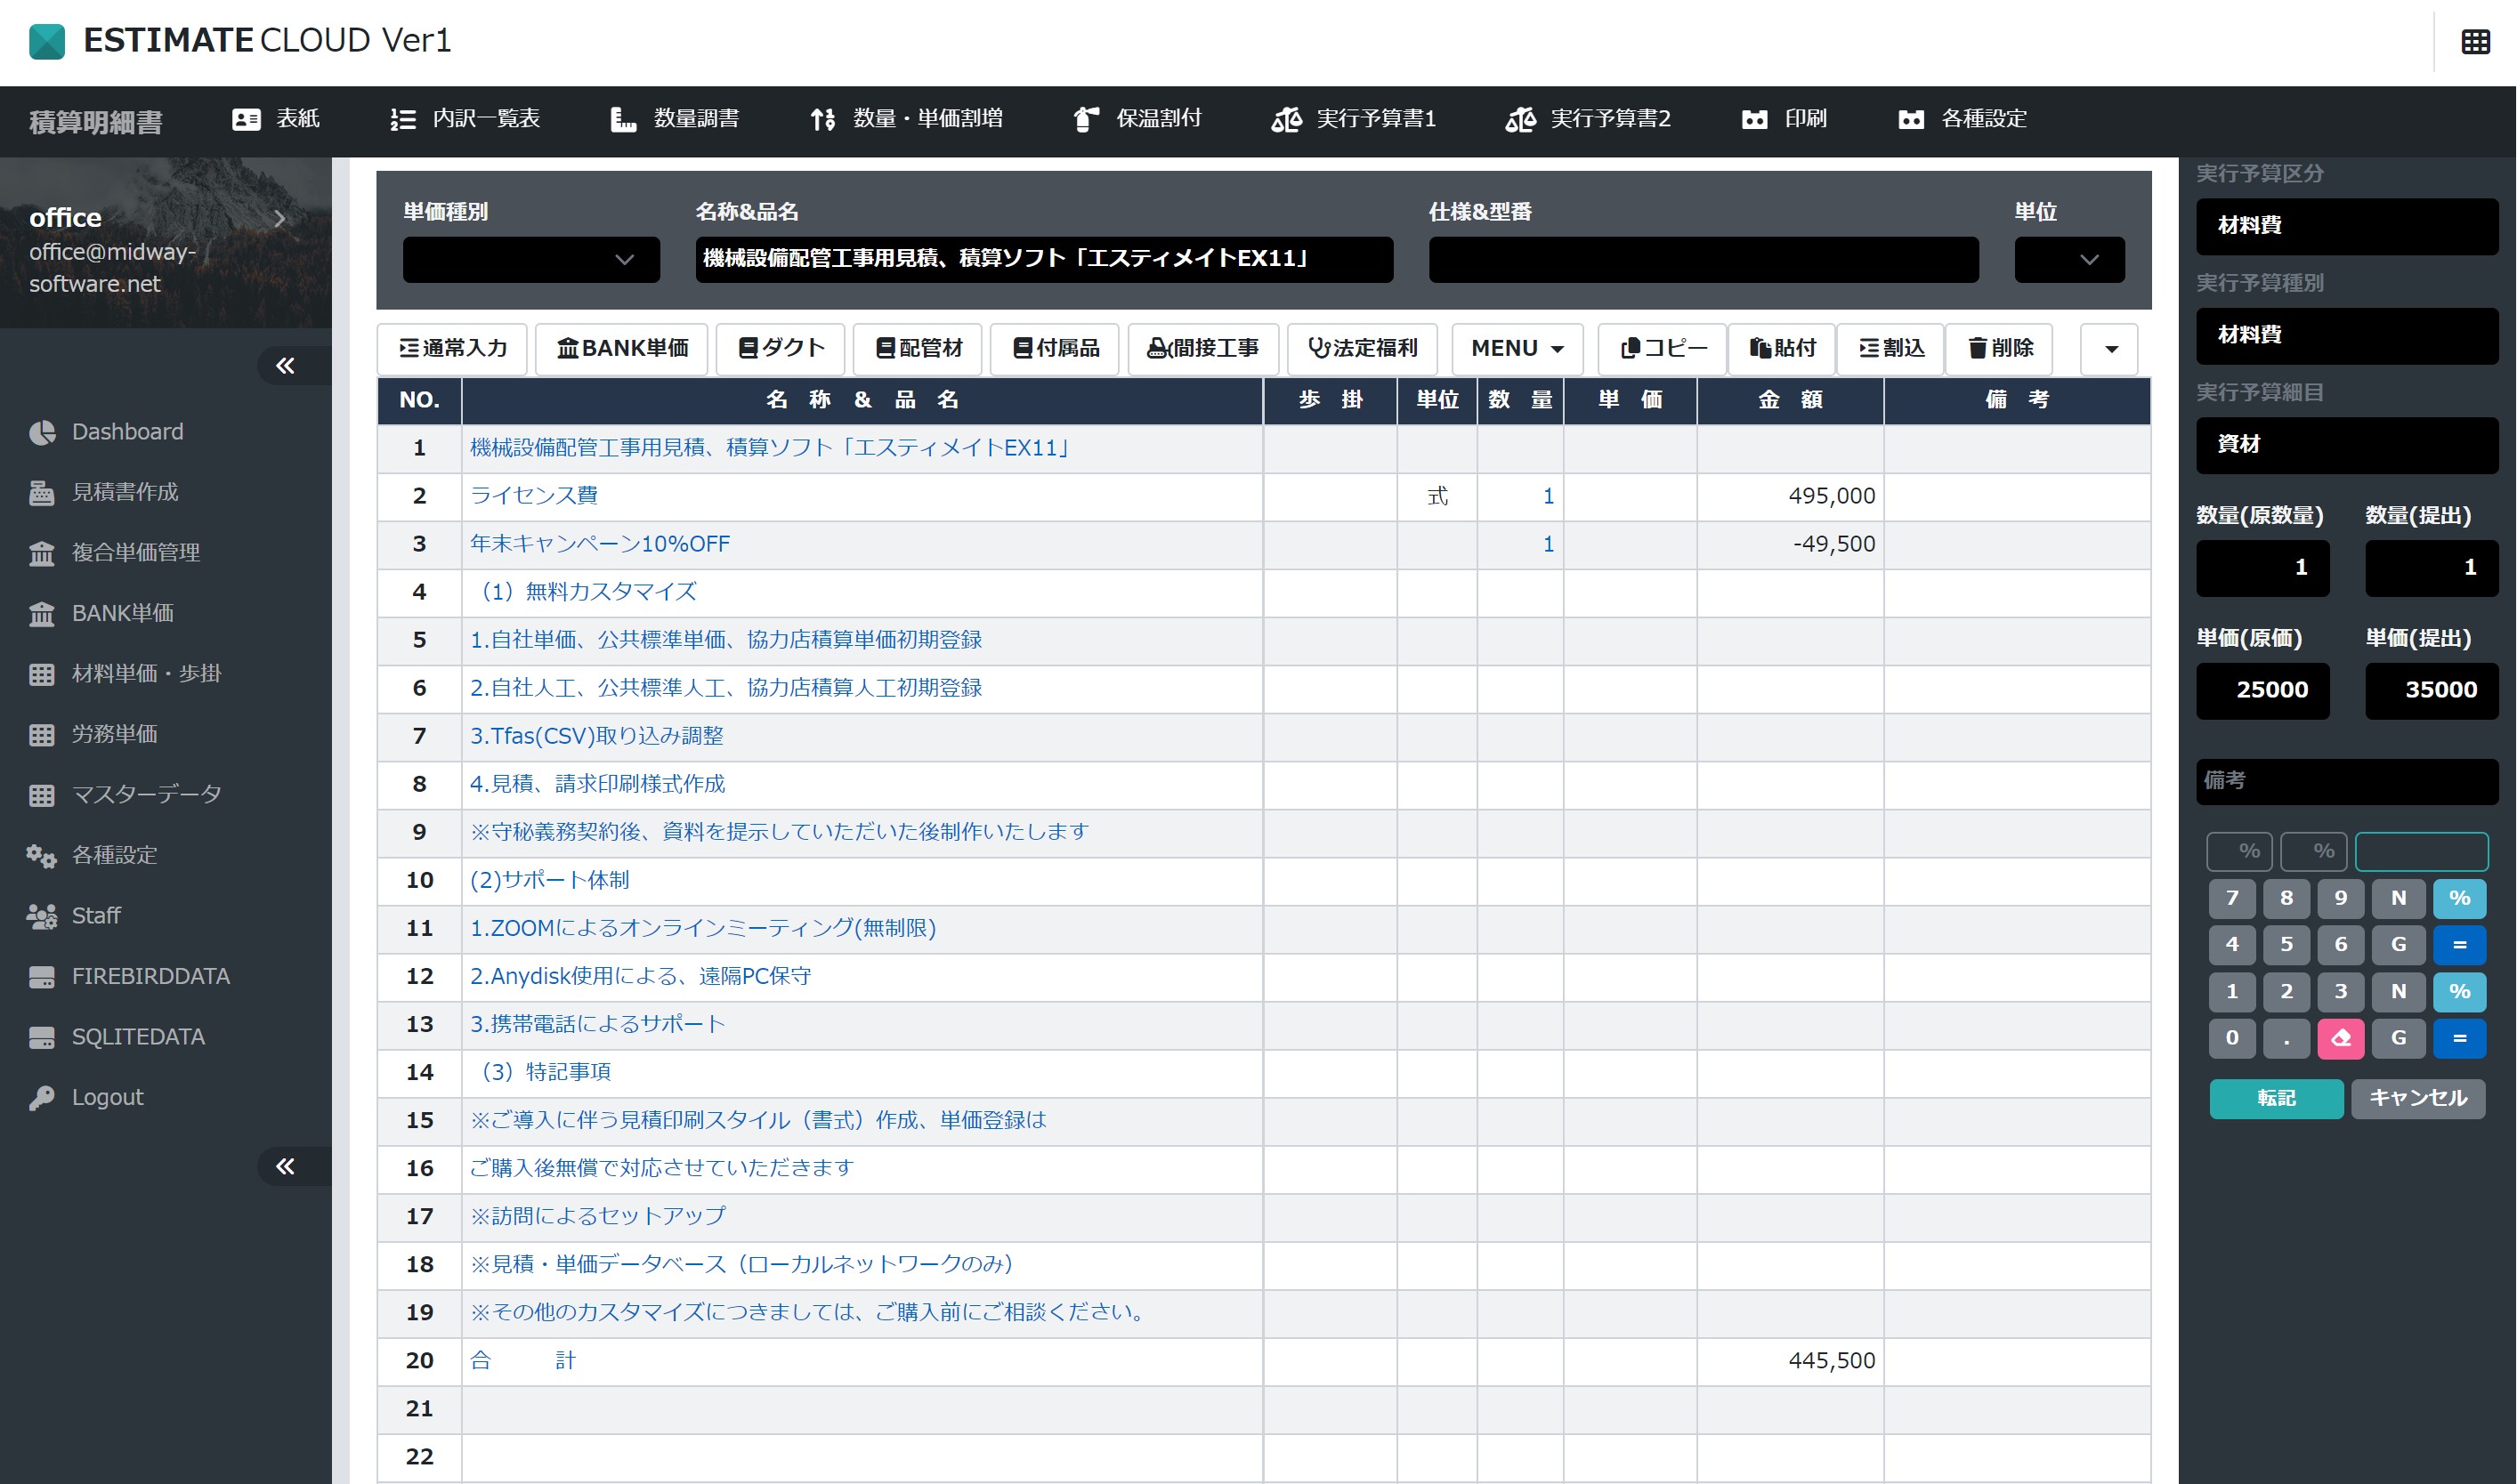Open 数量・単価割増 menu item

click(905, 119)
